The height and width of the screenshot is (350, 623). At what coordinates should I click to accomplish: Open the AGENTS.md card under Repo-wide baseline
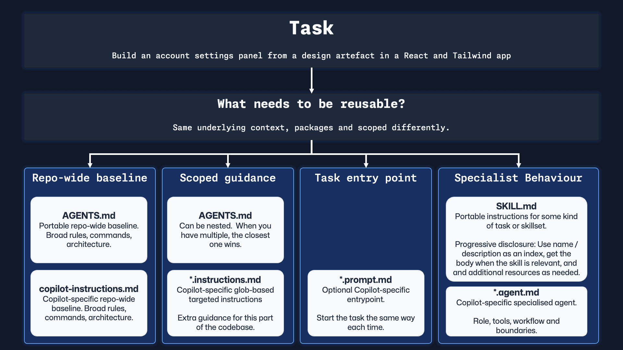pos(89,230)
